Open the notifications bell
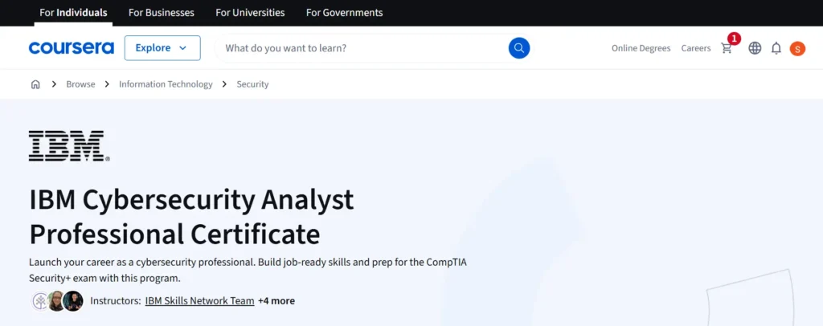Image resolution: width=823 pixels, height=326 pixels. click(x=776, y=48)
